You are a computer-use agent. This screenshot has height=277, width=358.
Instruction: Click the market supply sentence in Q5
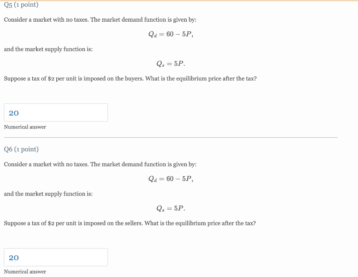tap(48, 49)
